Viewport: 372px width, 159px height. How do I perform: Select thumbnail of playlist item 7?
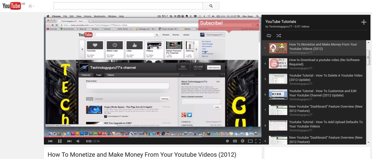(x=278, y=110)
